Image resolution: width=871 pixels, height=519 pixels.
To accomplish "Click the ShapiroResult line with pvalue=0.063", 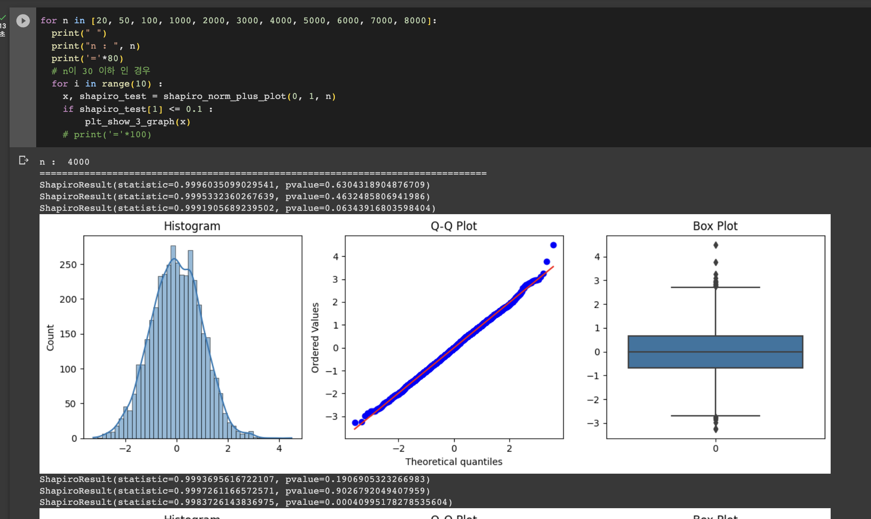I will pyautogui.click(x=237, y=208).
